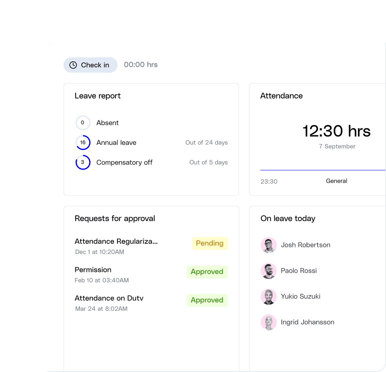Screen dimensions: 386x372
Task: Select the 00:00 hrs timer text
Action: click(x=141, y=65)
